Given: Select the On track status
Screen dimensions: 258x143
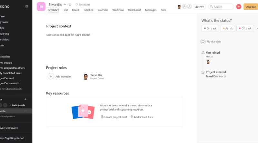Looking at the screenshot, I should 210,28.
